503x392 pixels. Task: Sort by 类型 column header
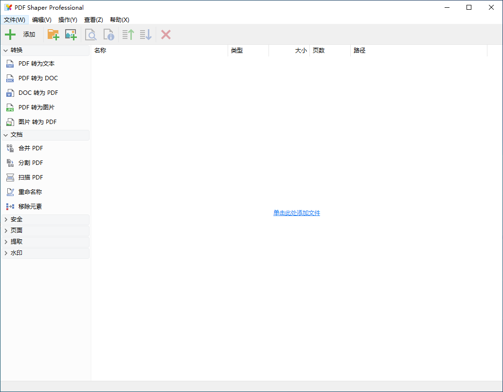tap(248, 51)
